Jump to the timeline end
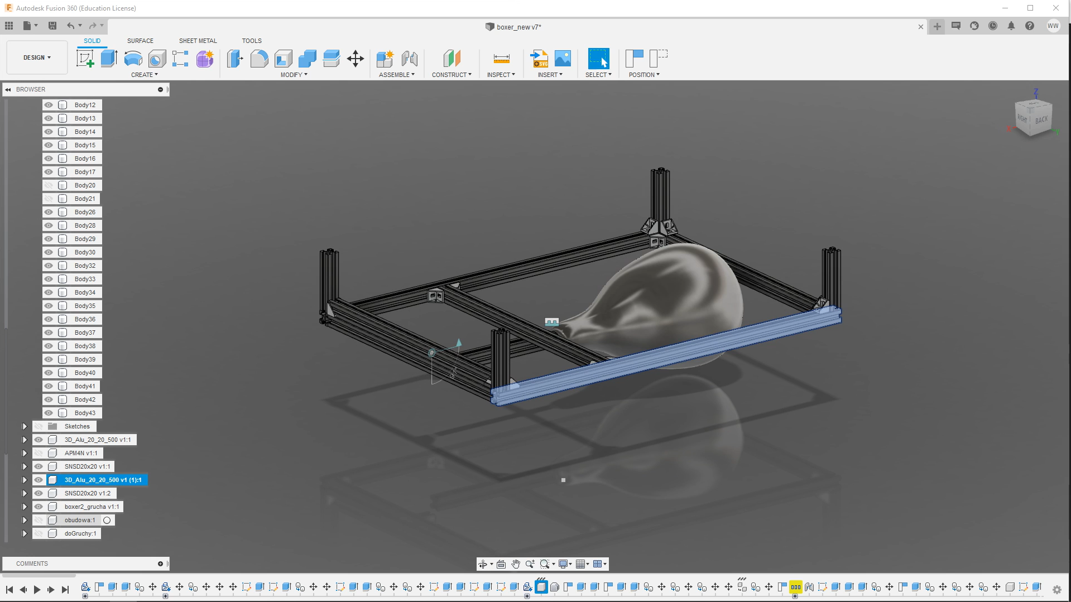 pos(65,590)
